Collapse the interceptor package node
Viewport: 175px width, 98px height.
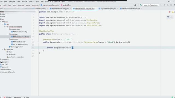(x=7, y=39)
